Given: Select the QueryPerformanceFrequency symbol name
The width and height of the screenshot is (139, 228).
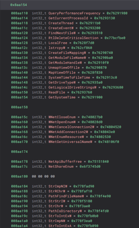Looking at the screenshot, I should click(x=74, y=13).
